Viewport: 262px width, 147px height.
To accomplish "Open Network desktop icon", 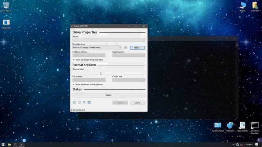I will click(x=230, y=127).
